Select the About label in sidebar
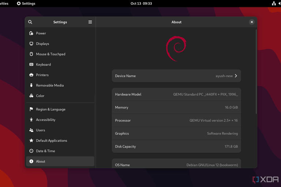The image size is (281, 187). (x=41, y=161)
